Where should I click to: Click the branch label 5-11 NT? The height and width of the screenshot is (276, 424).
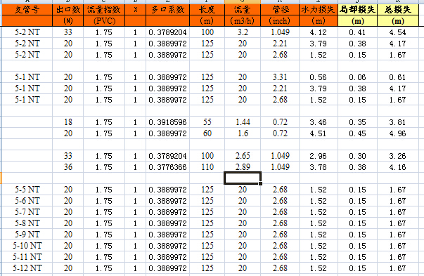27,257
